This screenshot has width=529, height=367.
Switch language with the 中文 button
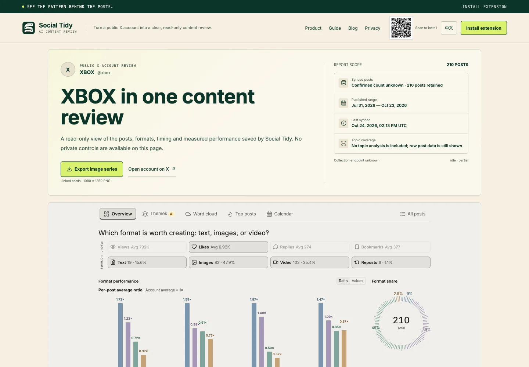[x=449, y=28]
